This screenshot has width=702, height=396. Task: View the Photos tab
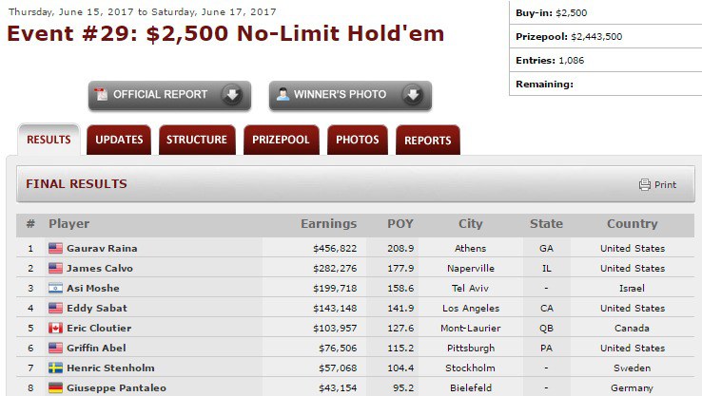pos(357,141)
